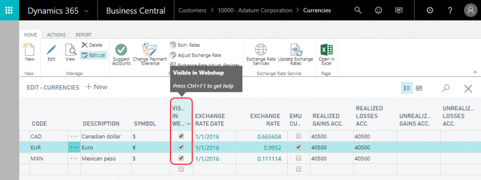Switch to the REPORT ribbon tab
The height and width of the screenshot is (180, 481).
(x=84, y=35)
